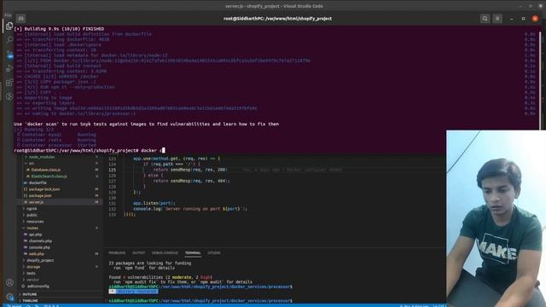
Task: Click the highlighted 'History restored' terminal line
Action: (133, 292)
